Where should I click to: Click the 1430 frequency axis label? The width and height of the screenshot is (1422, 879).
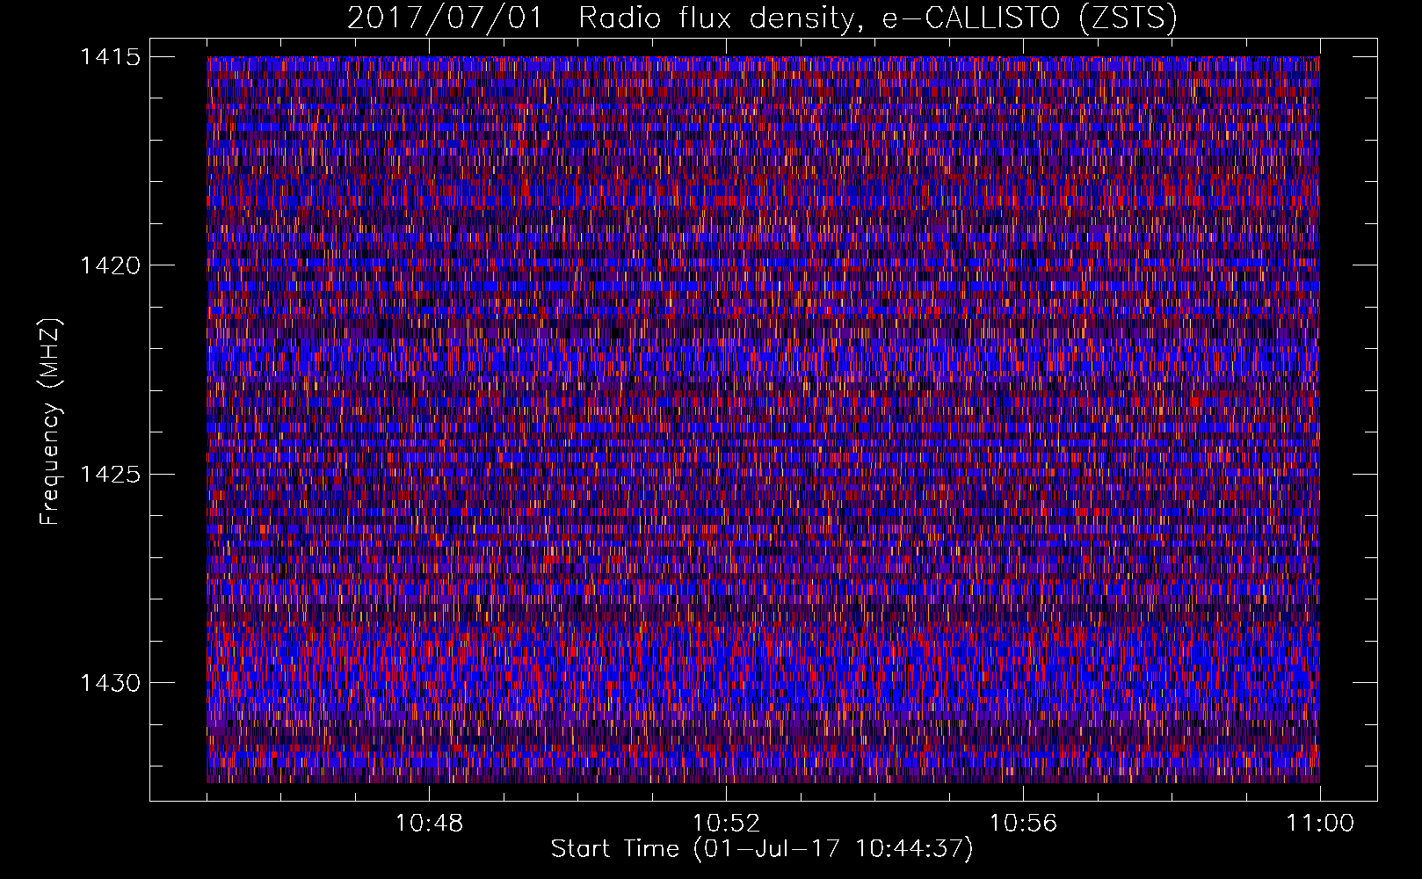110,683
